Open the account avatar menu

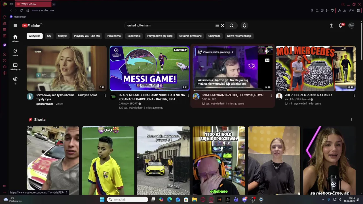(351, 25)
